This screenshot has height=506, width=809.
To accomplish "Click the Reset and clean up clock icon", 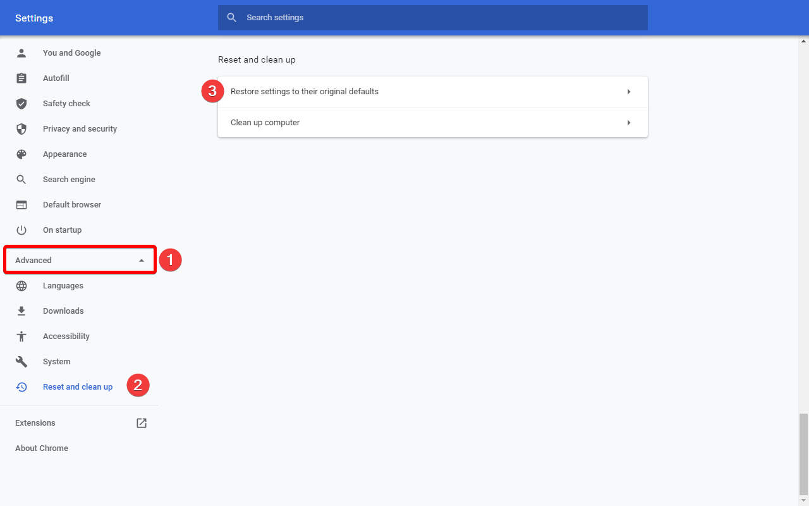I will 21,387.
